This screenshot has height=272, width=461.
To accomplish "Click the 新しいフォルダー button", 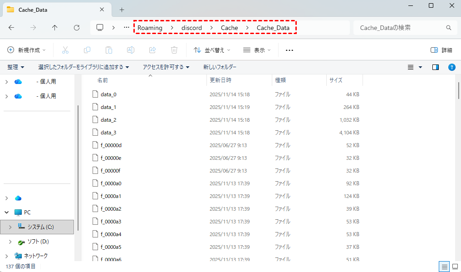I will pyautogui.click(x=220, y=67).
